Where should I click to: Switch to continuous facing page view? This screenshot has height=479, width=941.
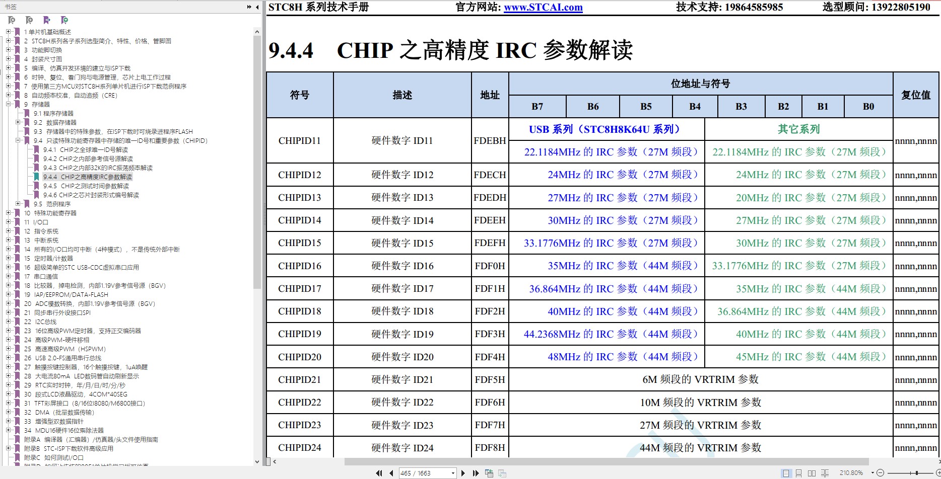tap(825, 473)
